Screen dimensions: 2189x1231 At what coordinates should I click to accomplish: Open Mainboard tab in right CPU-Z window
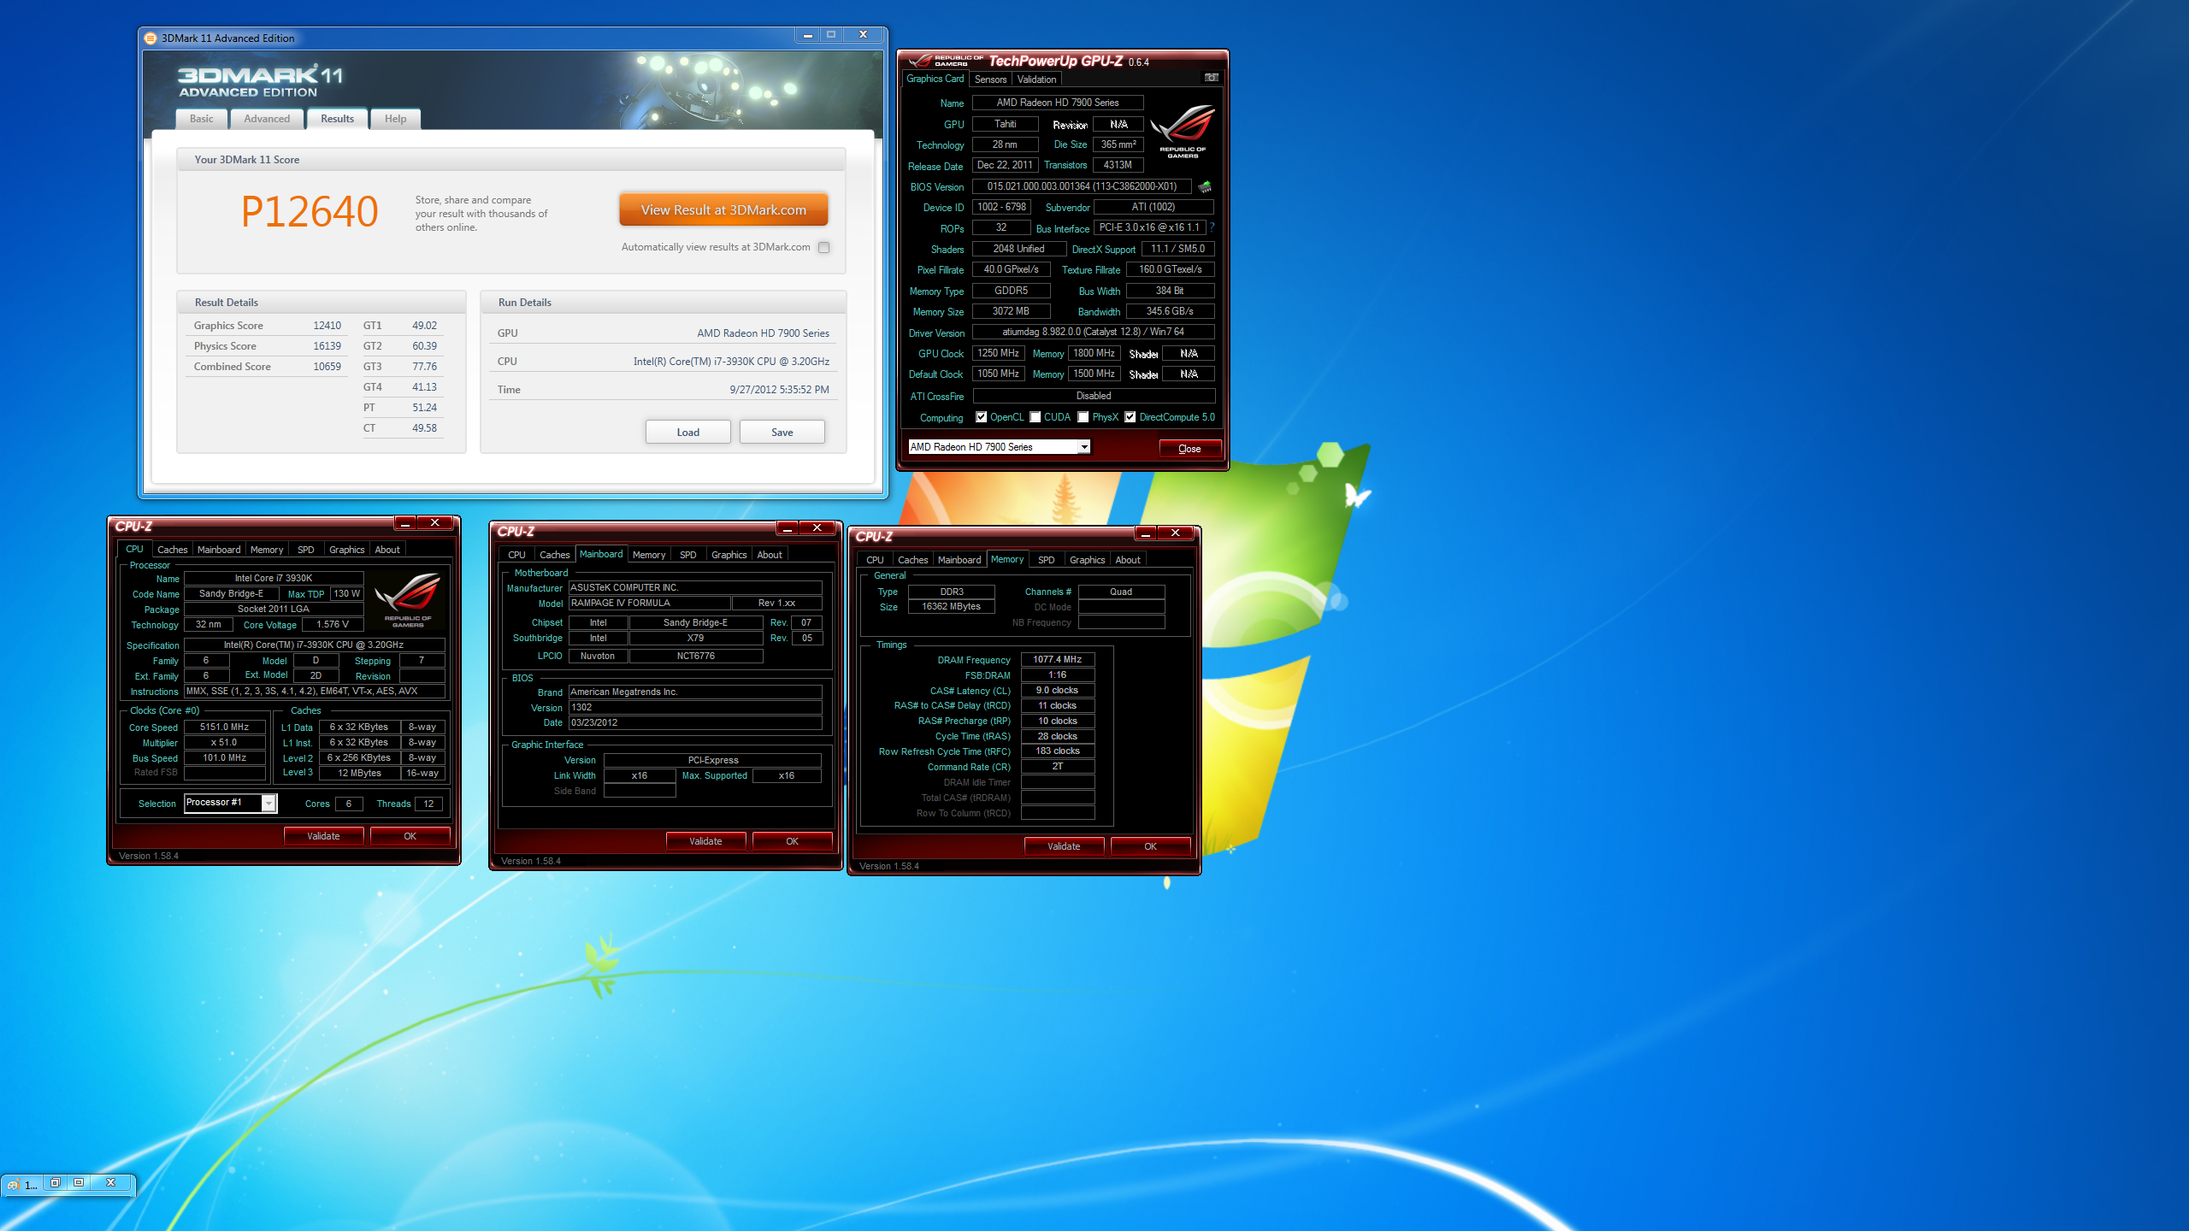[959, 560]
